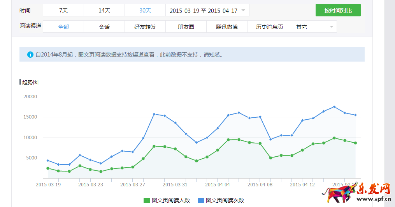This screenshot has width=395, height=207.
Task: Select the 14天 time range tab
Action: tap(104, 11)
